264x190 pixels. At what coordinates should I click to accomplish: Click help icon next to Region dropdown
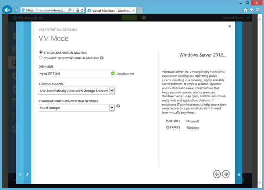point(118,106)
